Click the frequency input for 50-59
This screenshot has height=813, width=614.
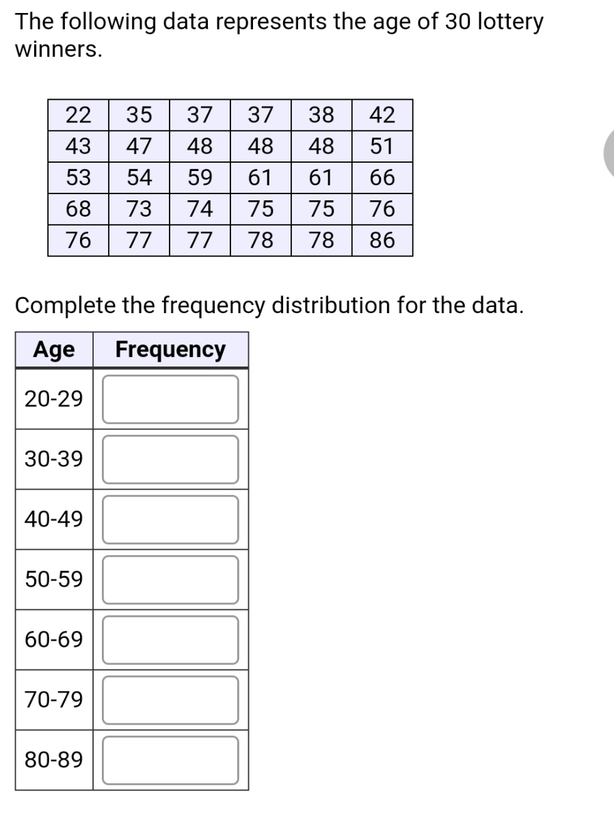(x=170, y=579)
